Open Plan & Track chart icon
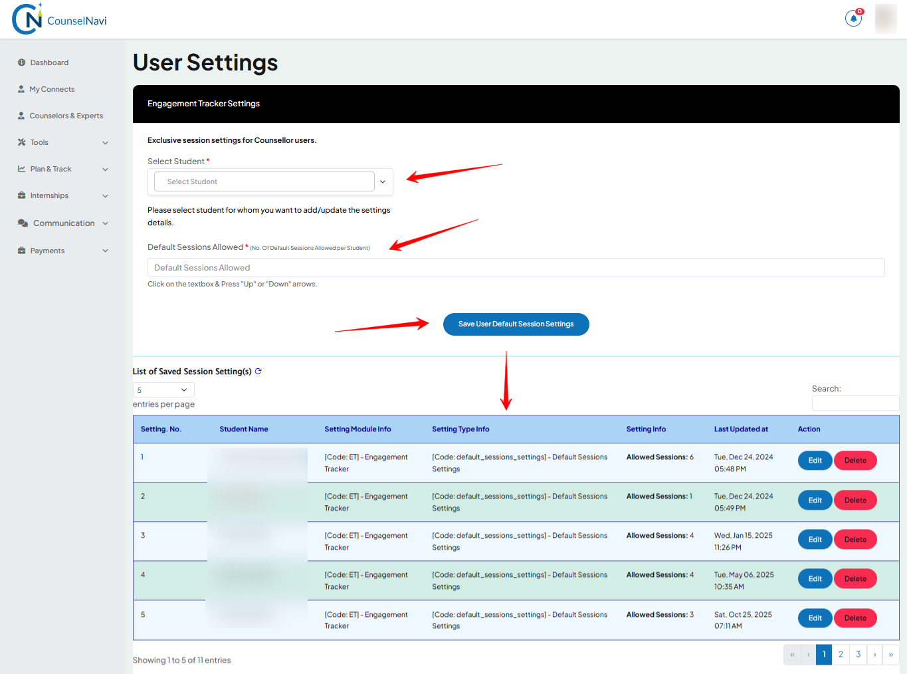907x674 pixels. point(21,168)
